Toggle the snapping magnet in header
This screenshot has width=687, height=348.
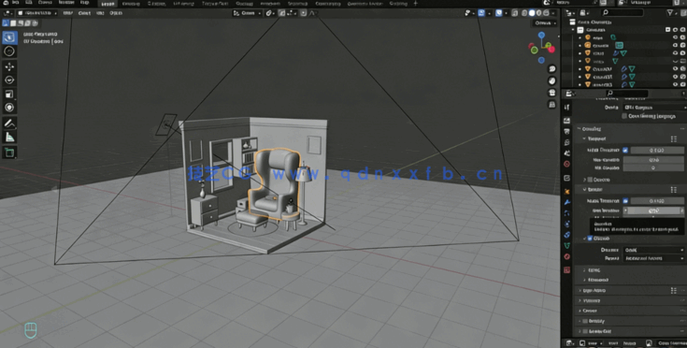(281, 13)
